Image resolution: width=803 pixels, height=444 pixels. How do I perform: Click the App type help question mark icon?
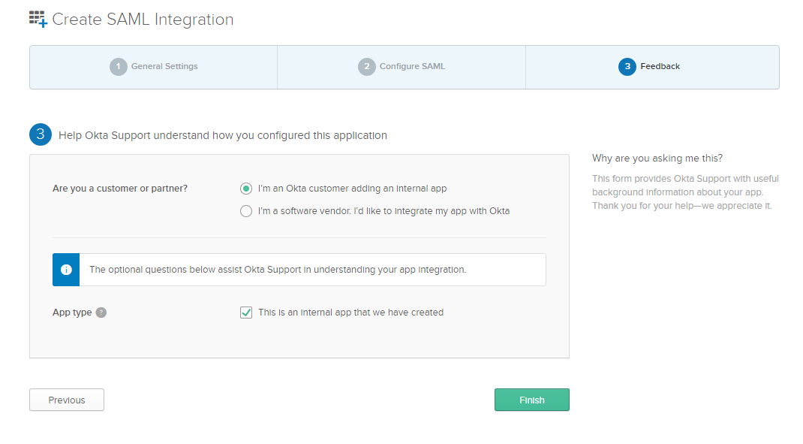101,313
